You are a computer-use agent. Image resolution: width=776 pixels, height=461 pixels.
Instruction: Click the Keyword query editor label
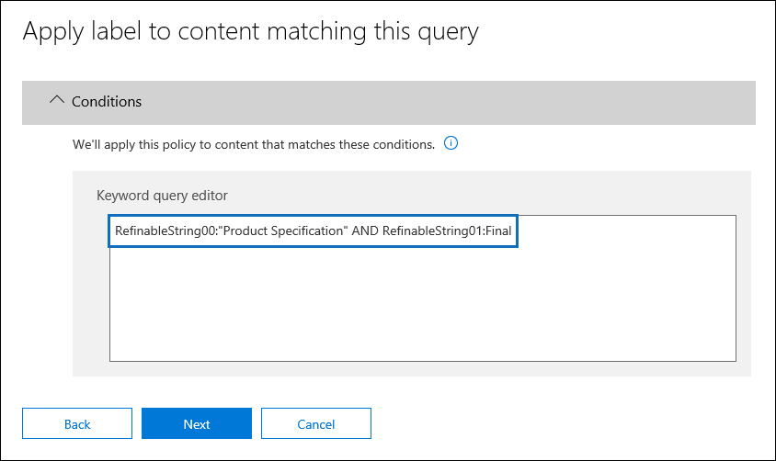162,196
